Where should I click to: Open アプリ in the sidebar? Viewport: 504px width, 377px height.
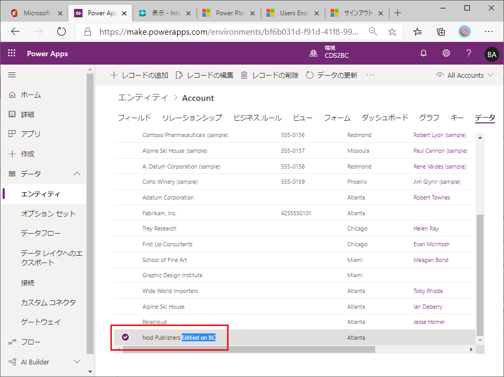tap(31, 134)
